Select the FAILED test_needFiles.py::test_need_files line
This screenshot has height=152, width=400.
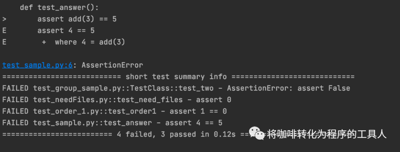(117, 100)
